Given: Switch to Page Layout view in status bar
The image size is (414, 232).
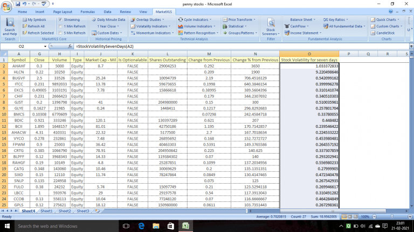Looking at the screenshot, I should pyautogui.click(x=350, y=217).
